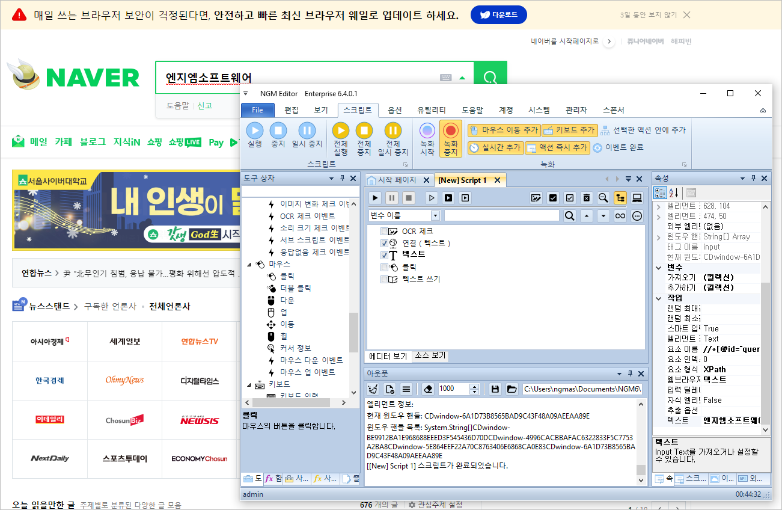Viewport: 782px width, 510px height.
Task: Click the yellow 전체 실행 button
Action: [341, 139]
